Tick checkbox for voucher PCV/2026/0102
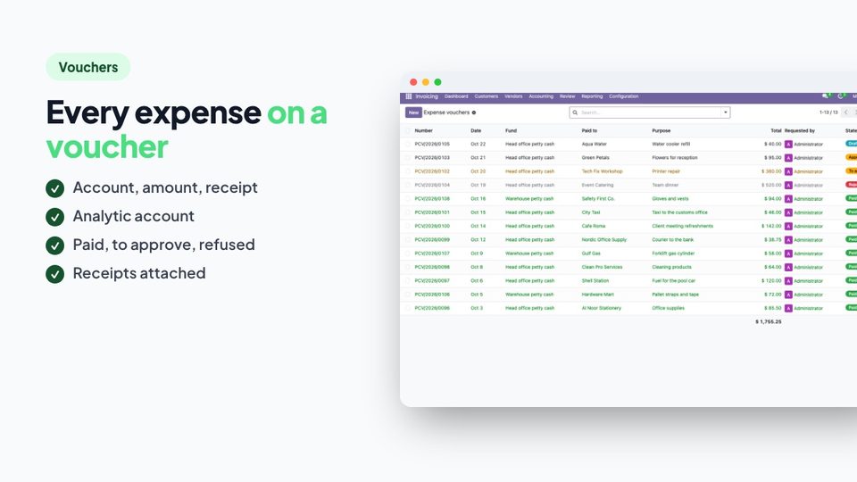 (x=407, y=171)
